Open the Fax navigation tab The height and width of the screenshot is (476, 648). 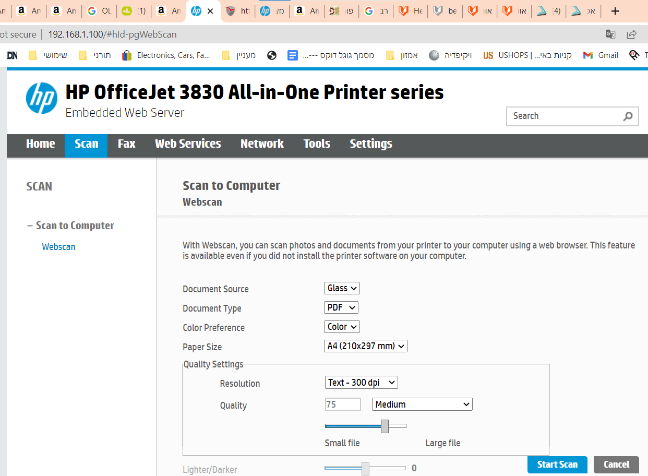126,144
